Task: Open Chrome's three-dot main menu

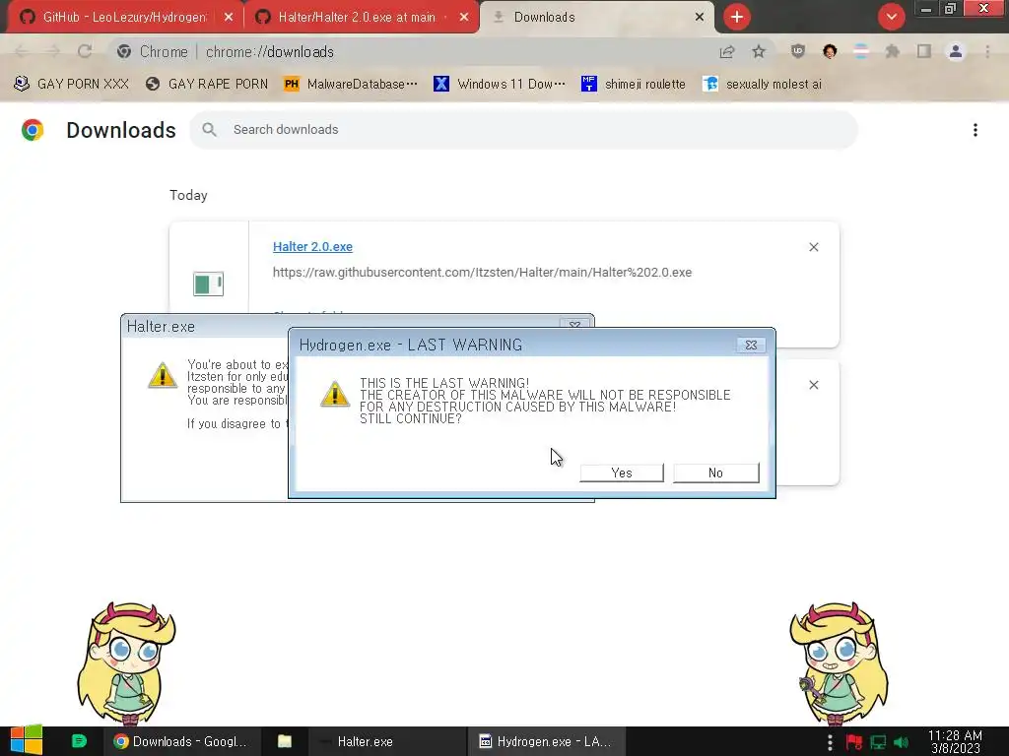Action: click(987, 51)
